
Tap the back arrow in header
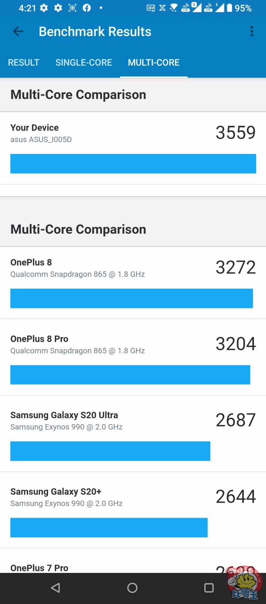tap(18, 31)
